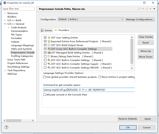Check Store entries in project settings

[100, 77]
